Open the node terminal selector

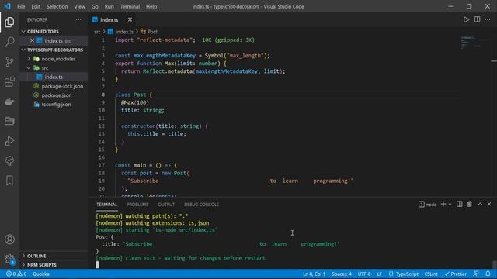coord(427,205)
